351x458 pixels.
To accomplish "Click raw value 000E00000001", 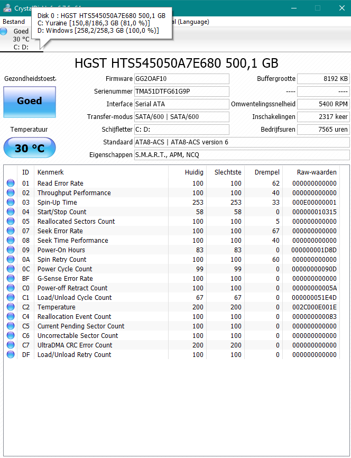I will tap(314, 203).
